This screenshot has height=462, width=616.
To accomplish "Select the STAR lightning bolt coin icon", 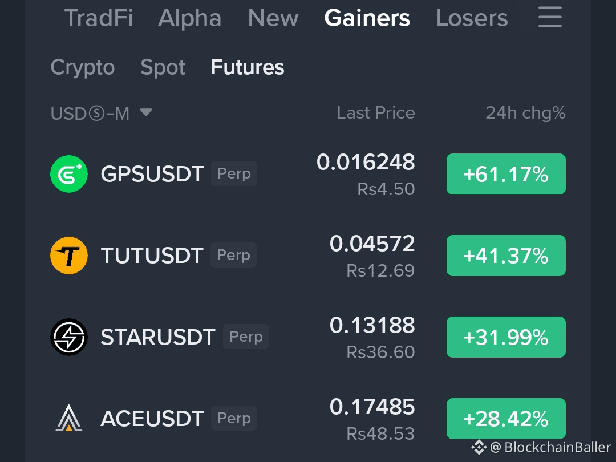I will tap(69, 337).
